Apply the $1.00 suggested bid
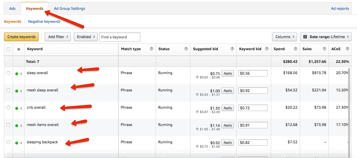This screenshot has height=158, width=357. (x=228, y=91)
